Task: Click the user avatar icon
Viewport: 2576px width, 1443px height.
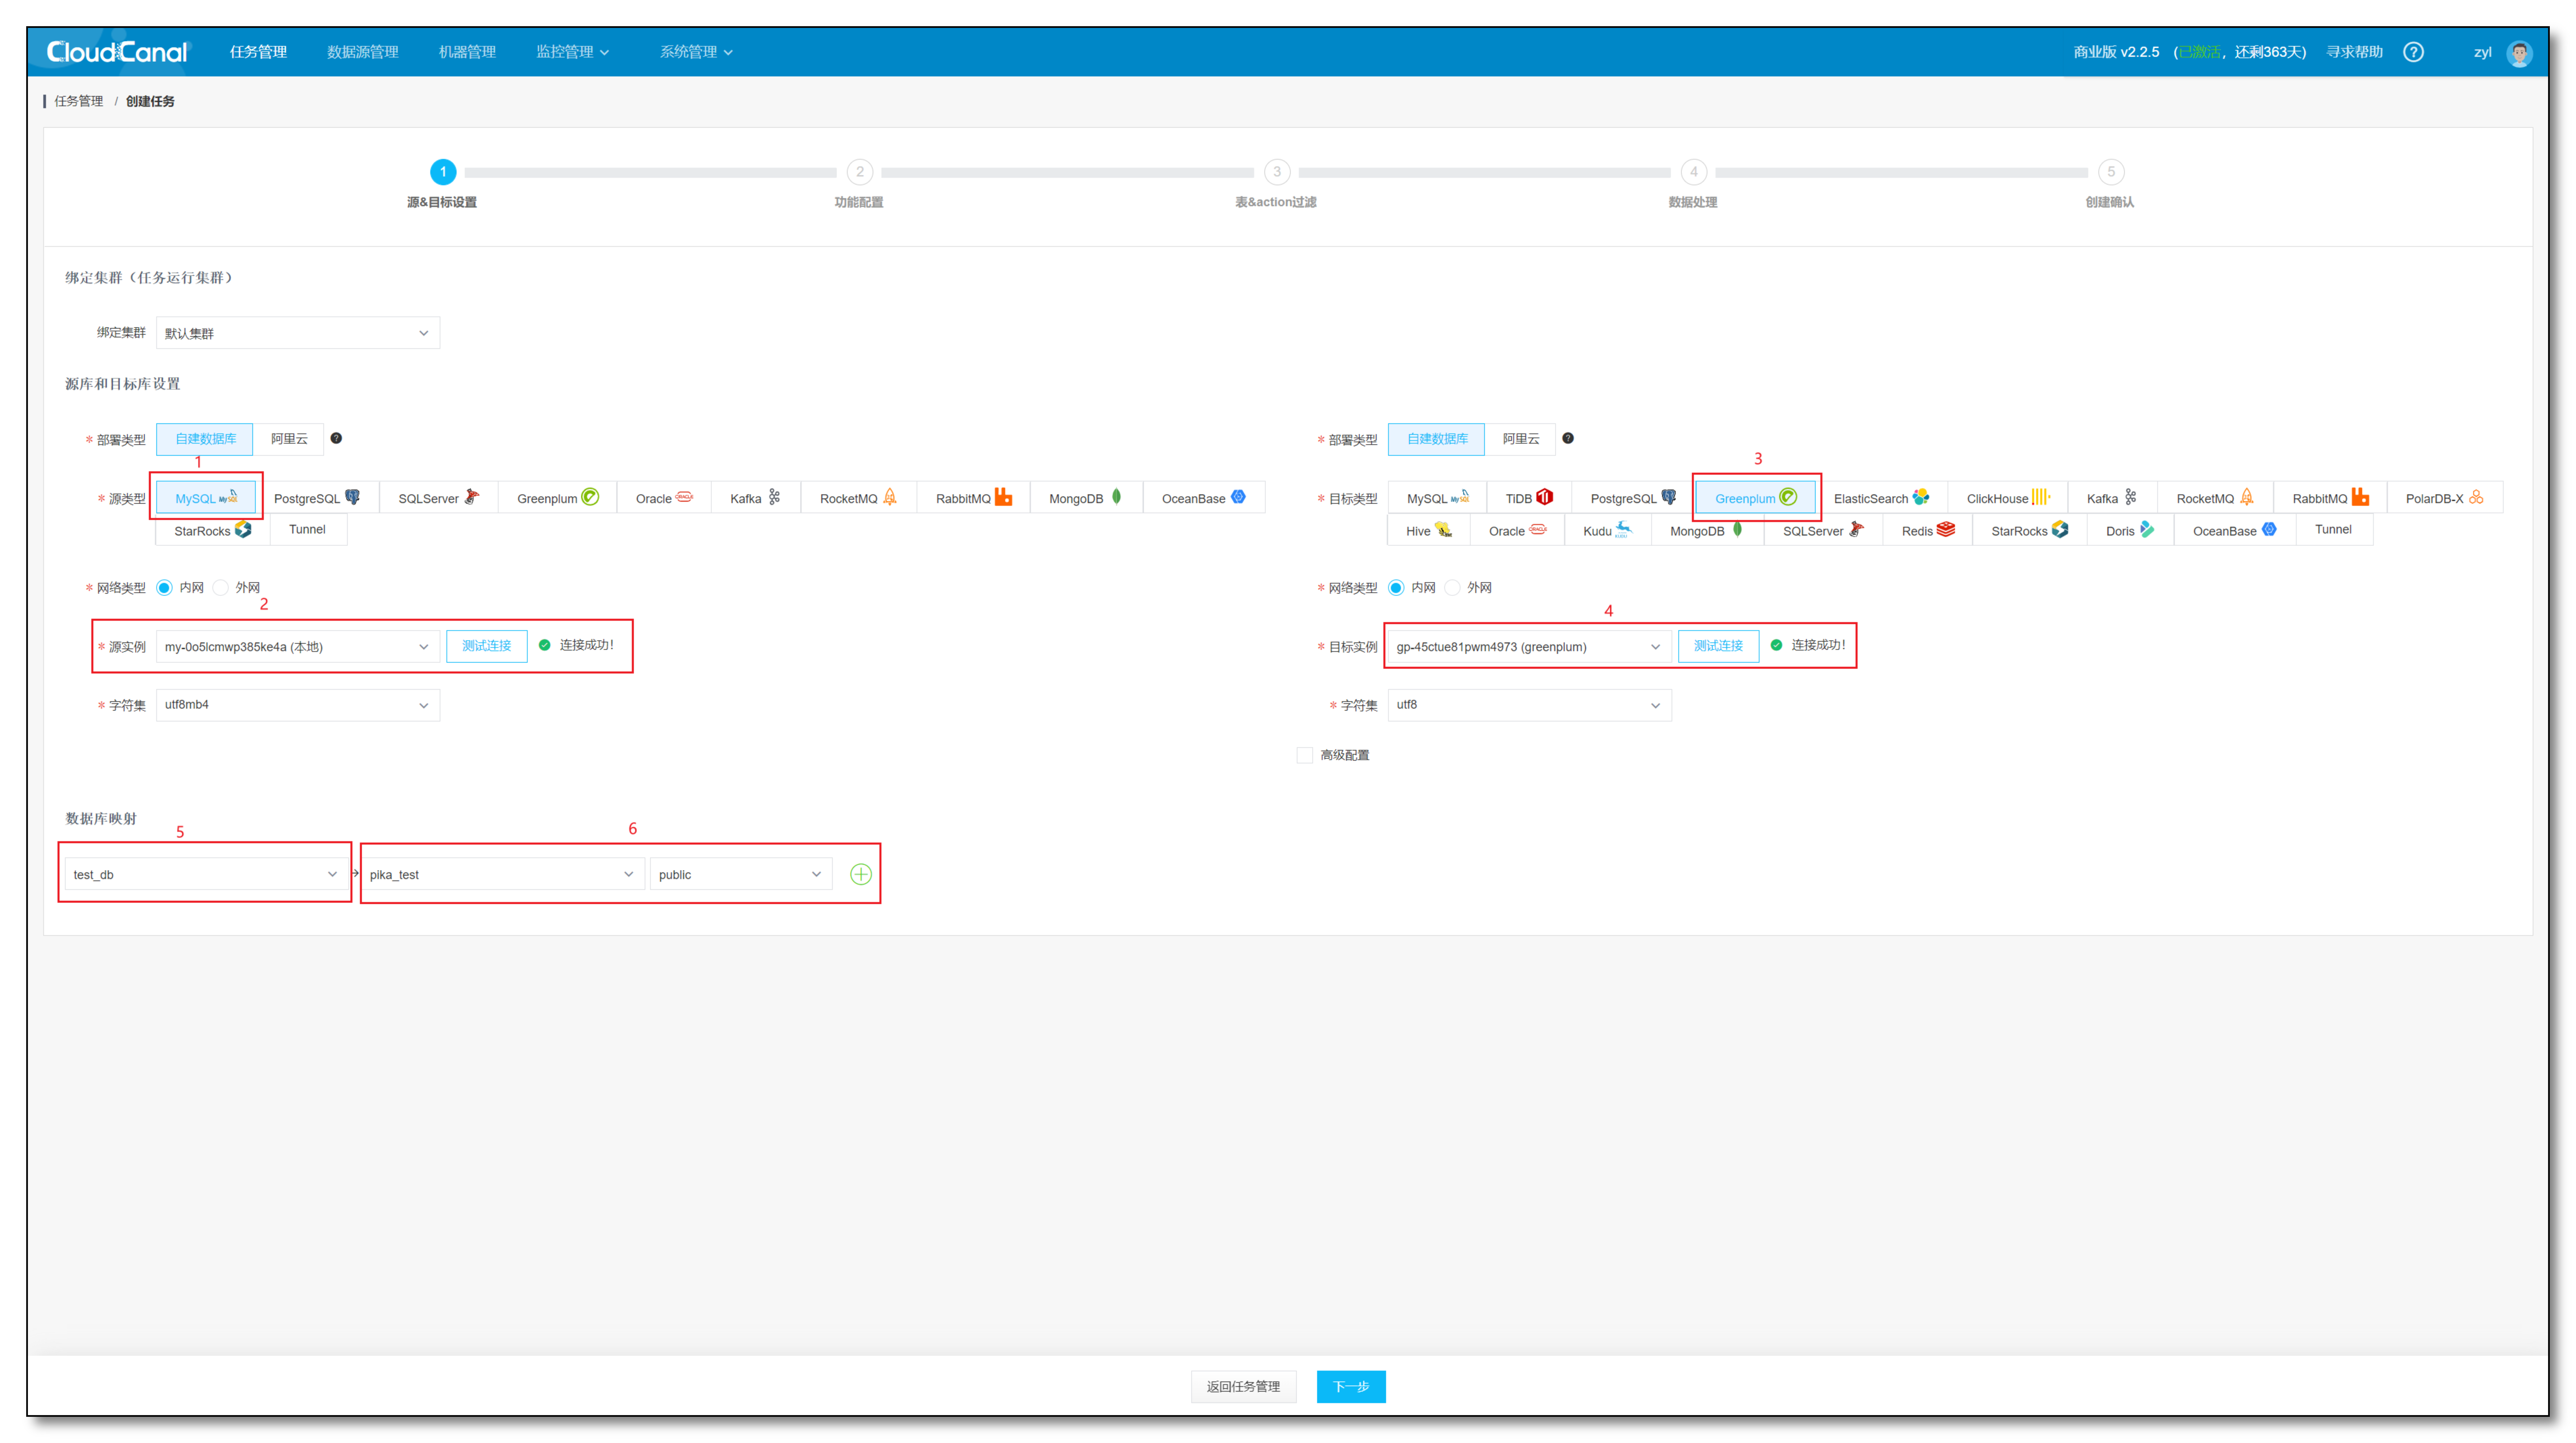Action: 2519,53
